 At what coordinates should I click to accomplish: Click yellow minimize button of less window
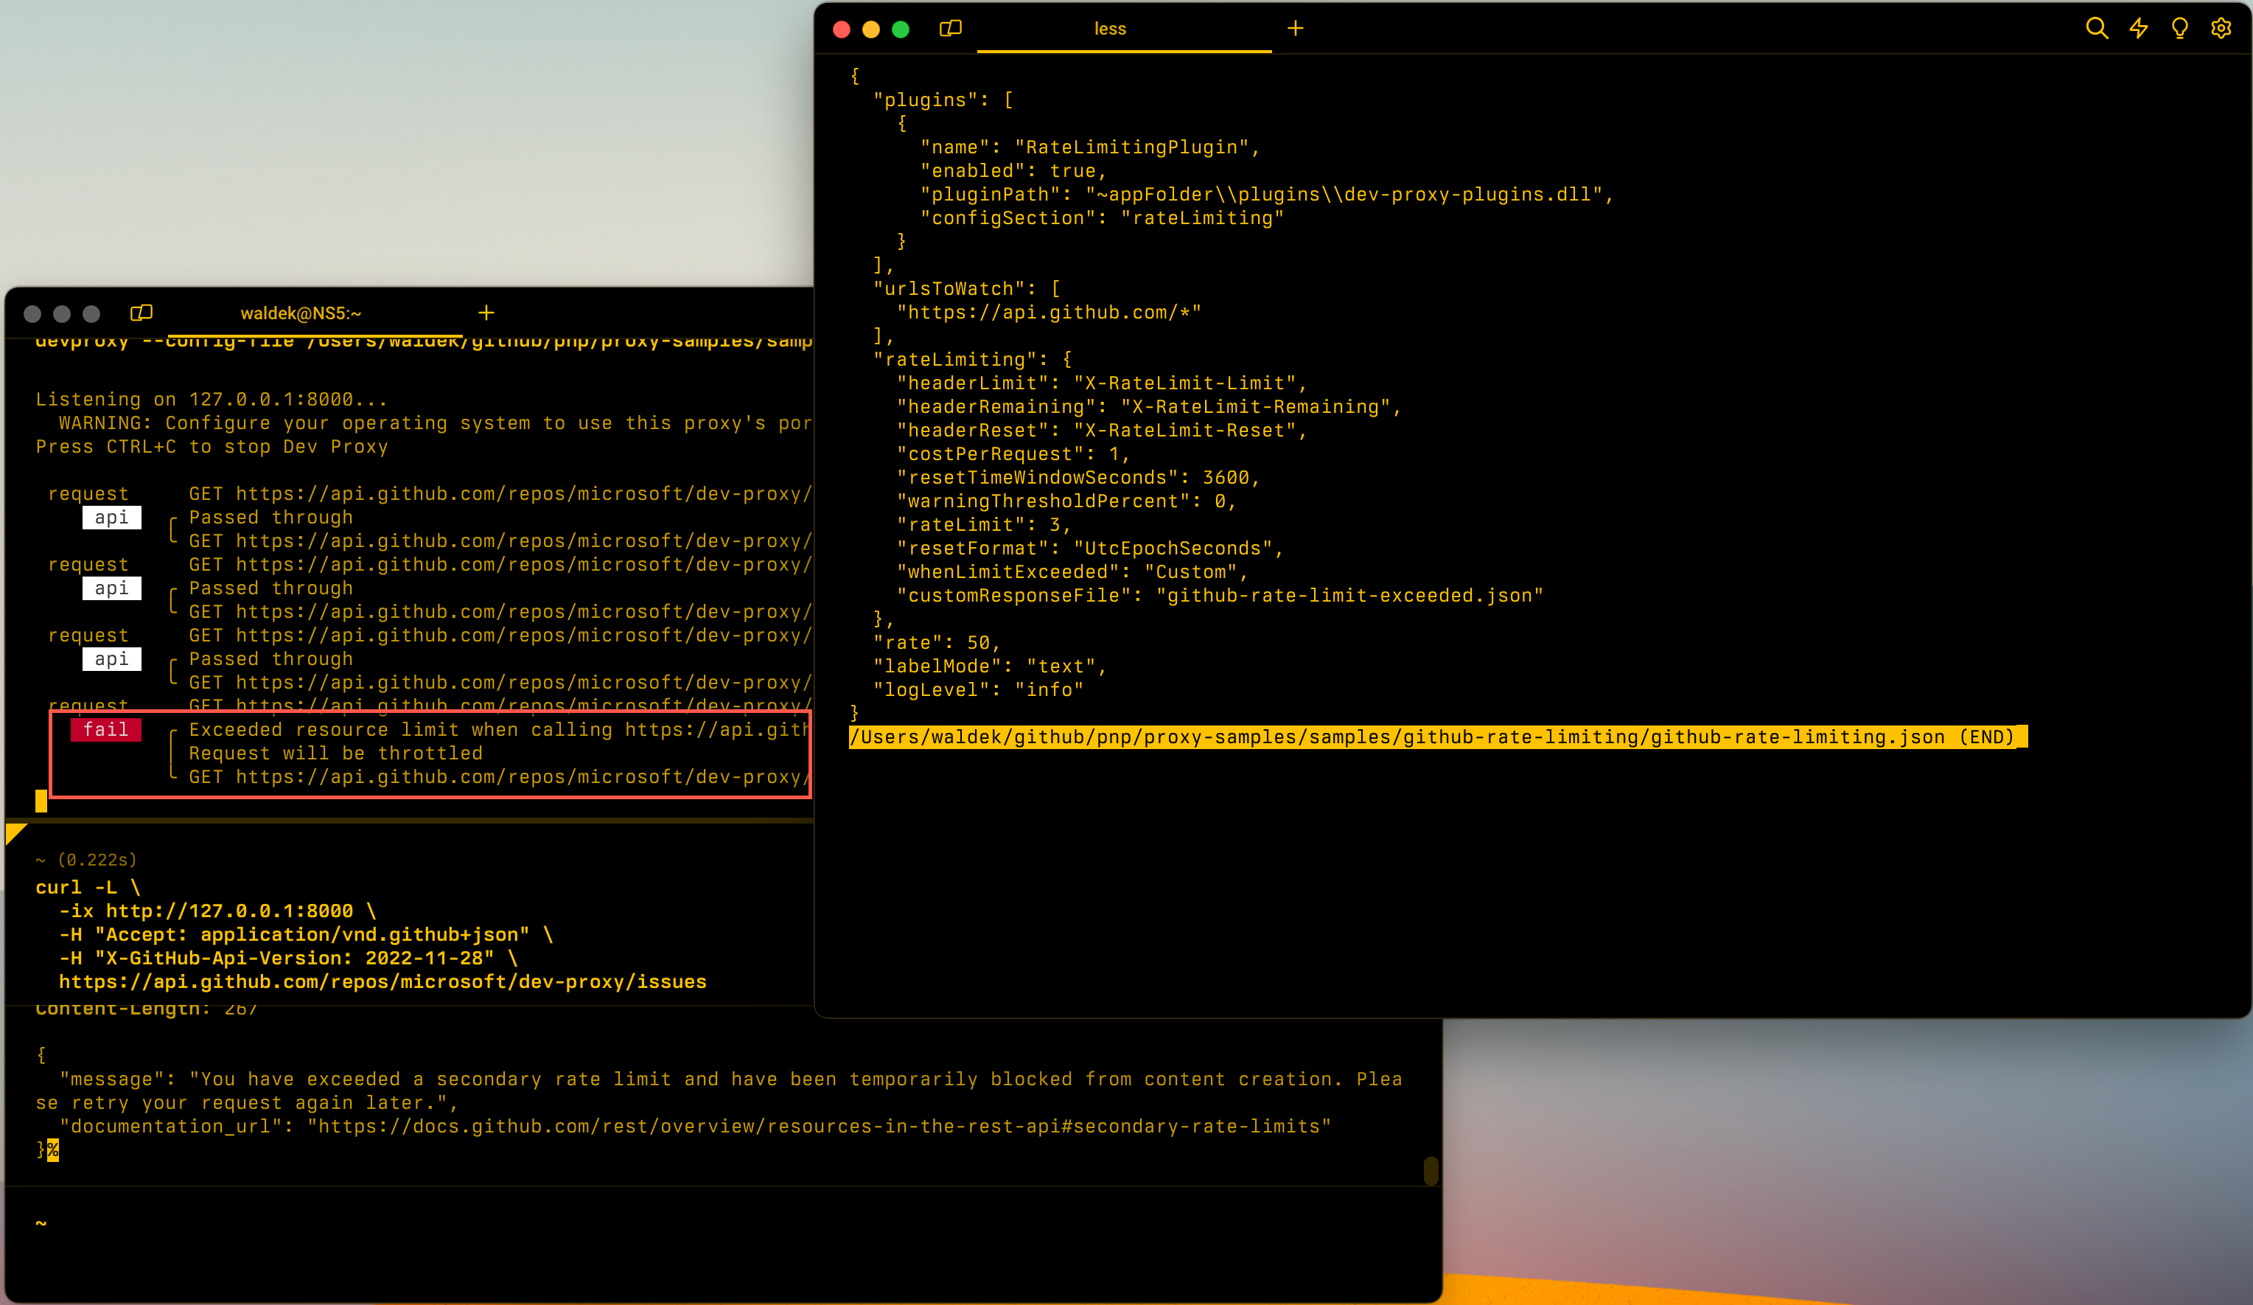click(871, 29)
